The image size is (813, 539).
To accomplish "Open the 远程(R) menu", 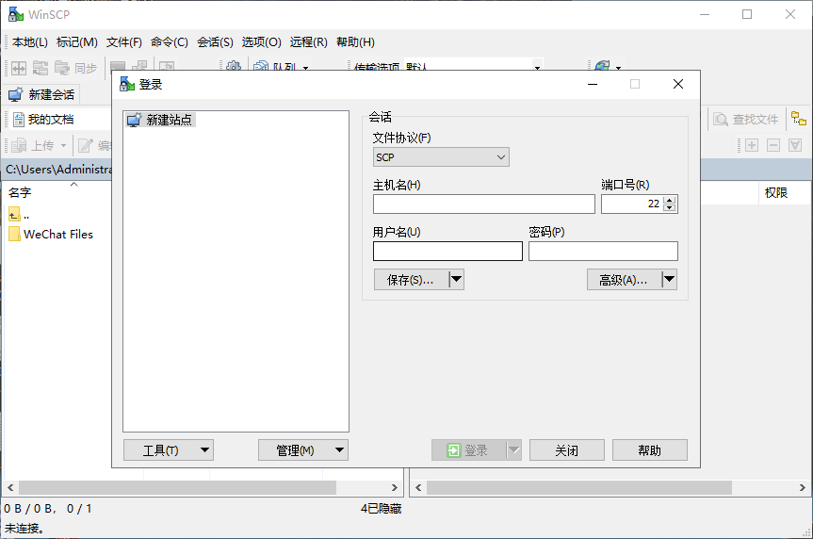I will click(308, 42).
